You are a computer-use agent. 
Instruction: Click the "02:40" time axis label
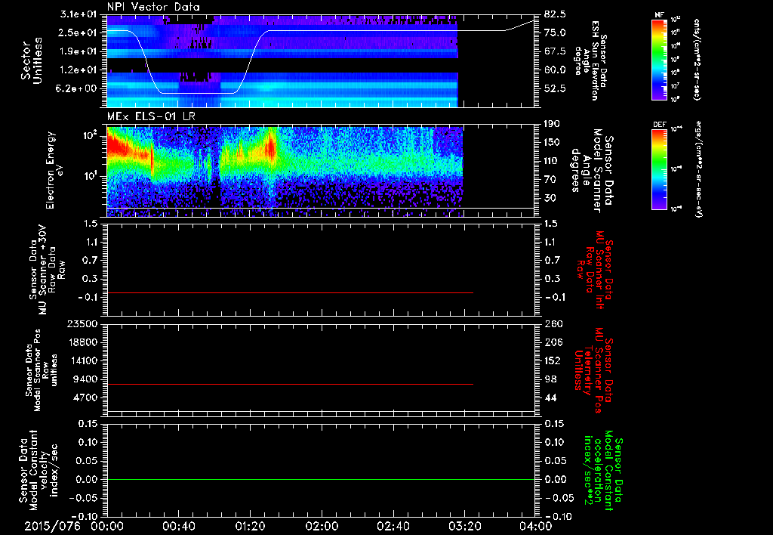point(393,526)
